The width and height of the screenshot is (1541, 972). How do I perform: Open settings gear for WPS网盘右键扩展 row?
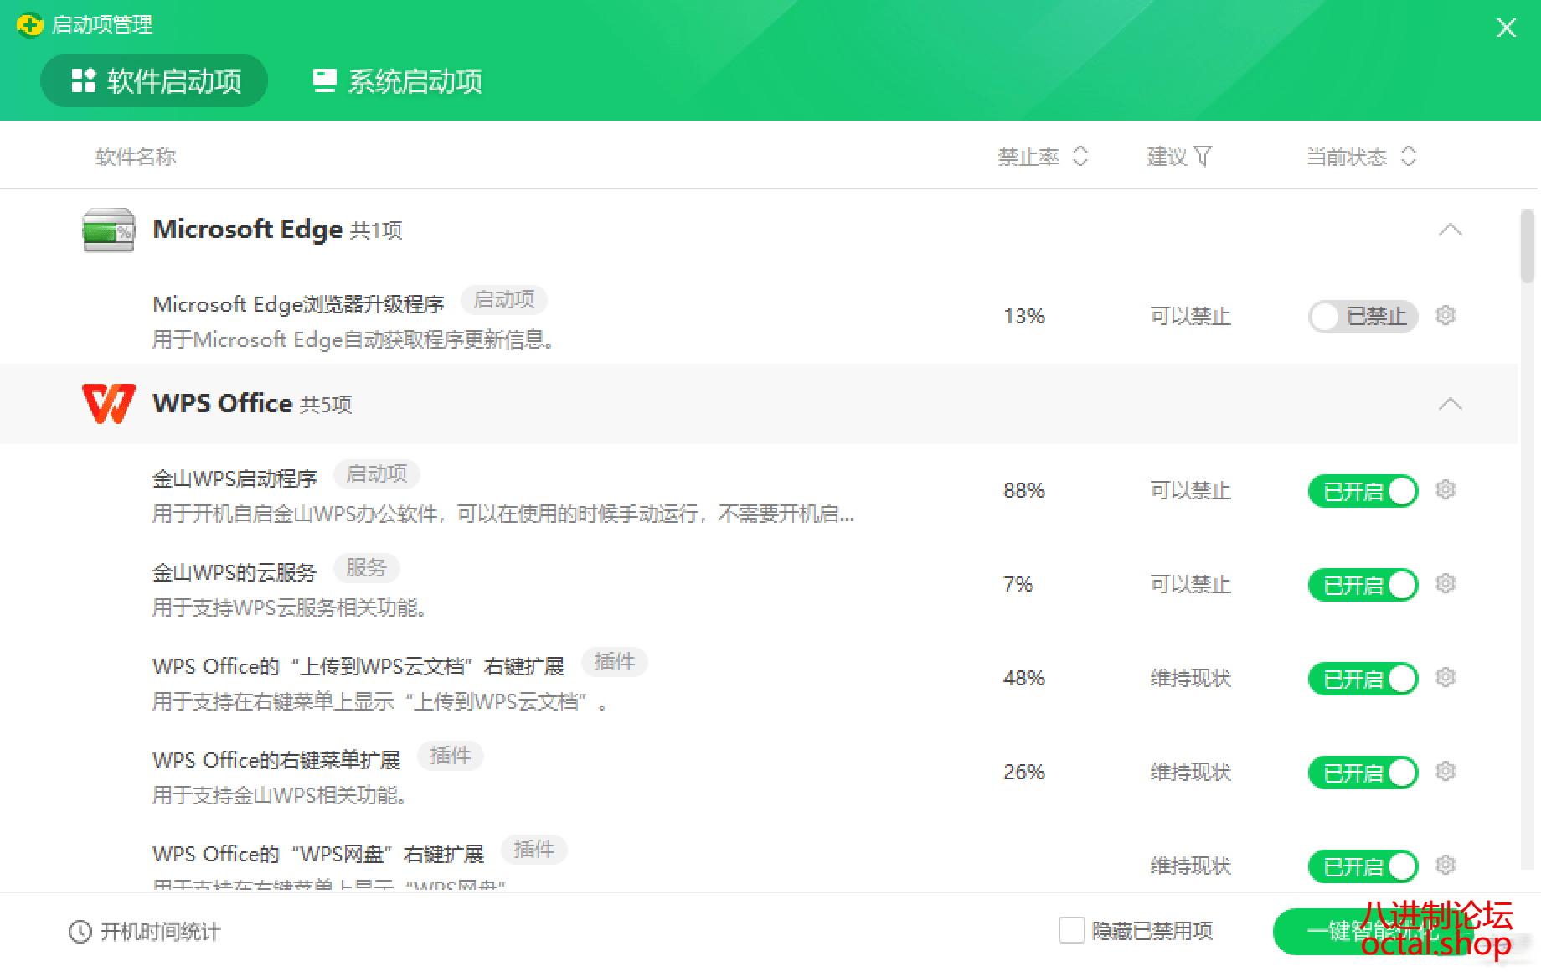click(x=1446, y=865)
